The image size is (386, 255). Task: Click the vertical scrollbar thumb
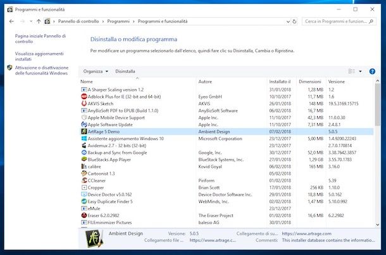tap(377, 105)
